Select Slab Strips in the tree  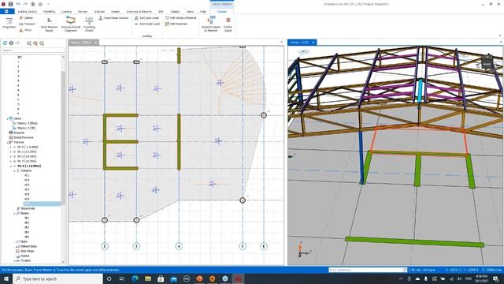coord(28,251)
